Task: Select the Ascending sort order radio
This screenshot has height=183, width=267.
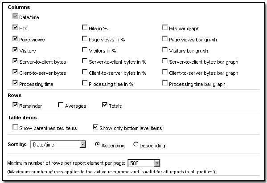Action: pos(97,144)
